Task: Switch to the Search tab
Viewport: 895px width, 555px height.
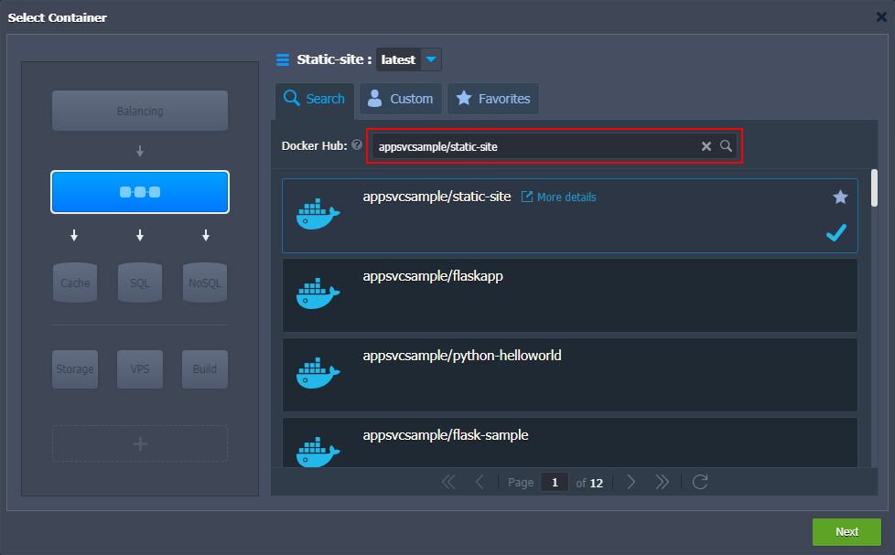Action: [x=315, y=99]
